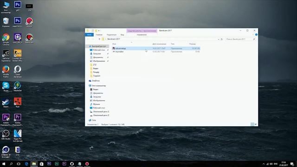Click Bandicam 2017 address bar path

coord(114,39)
